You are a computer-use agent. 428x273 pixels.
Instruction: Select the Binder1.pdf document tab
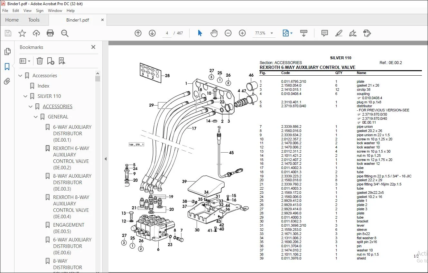78,20
